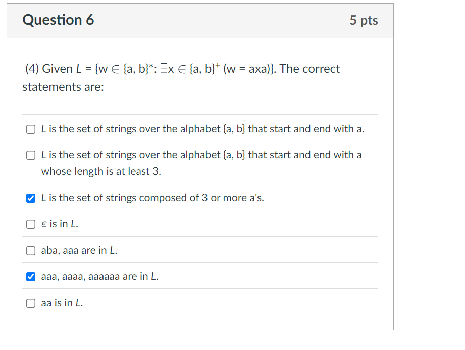The height and width of the screenshot is (350, 465).
Task: Check the 'aba, aaa are in L' checkbox
Action: (30, 250)
